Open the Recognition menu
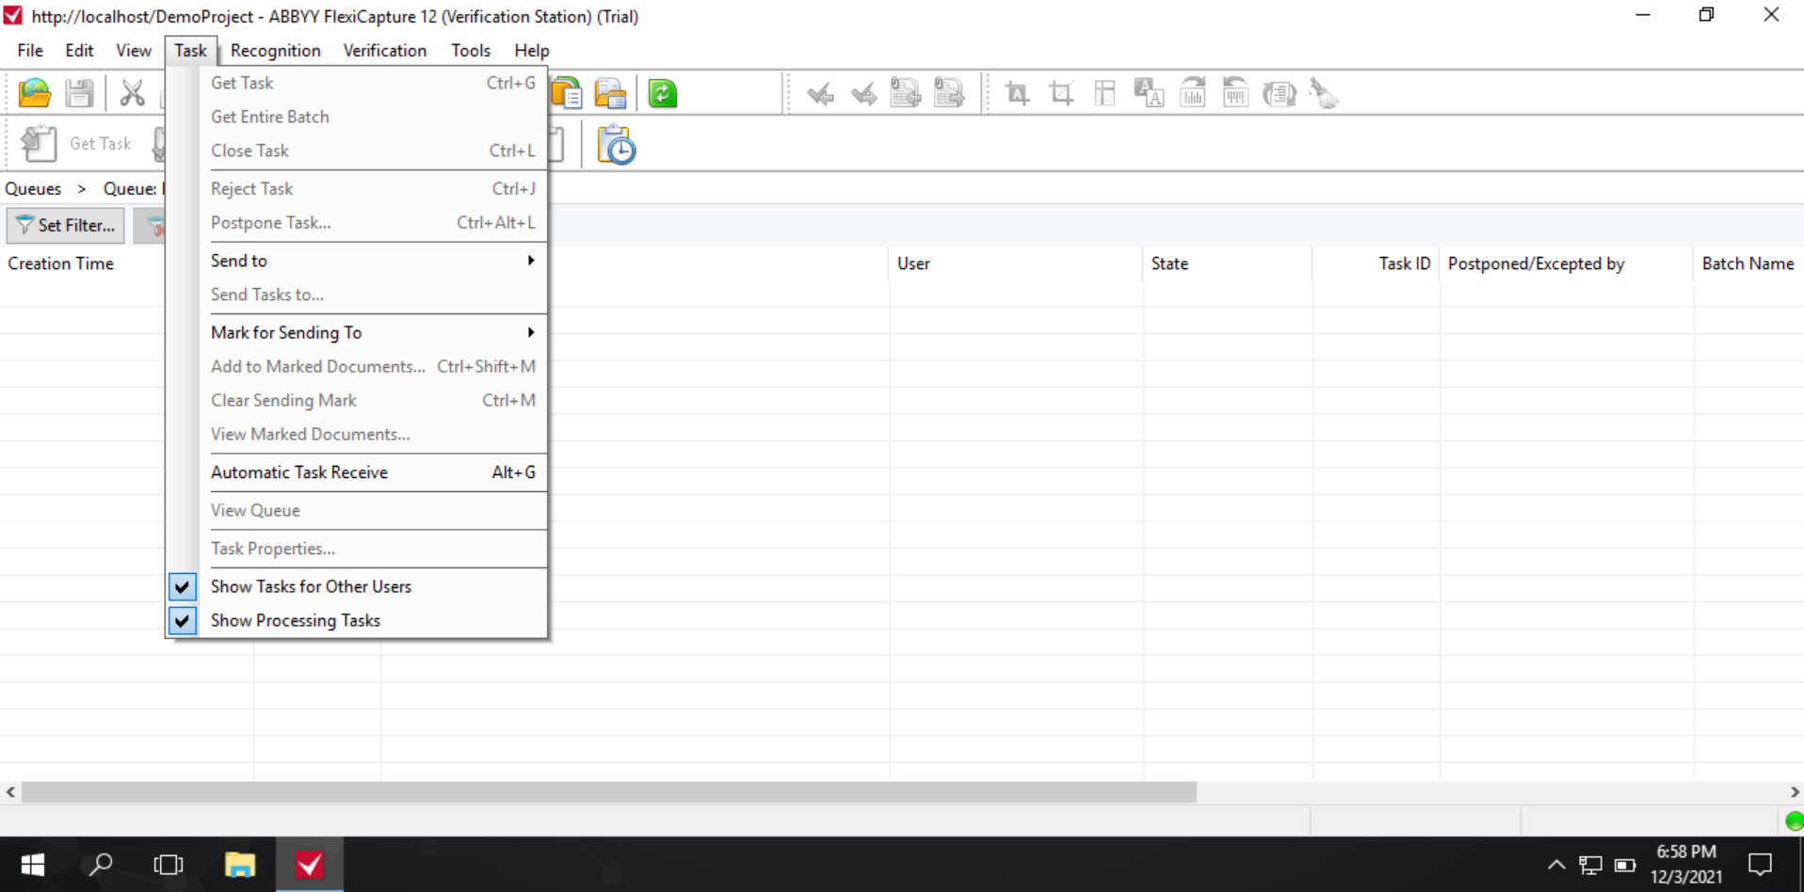 coord(276,51)
